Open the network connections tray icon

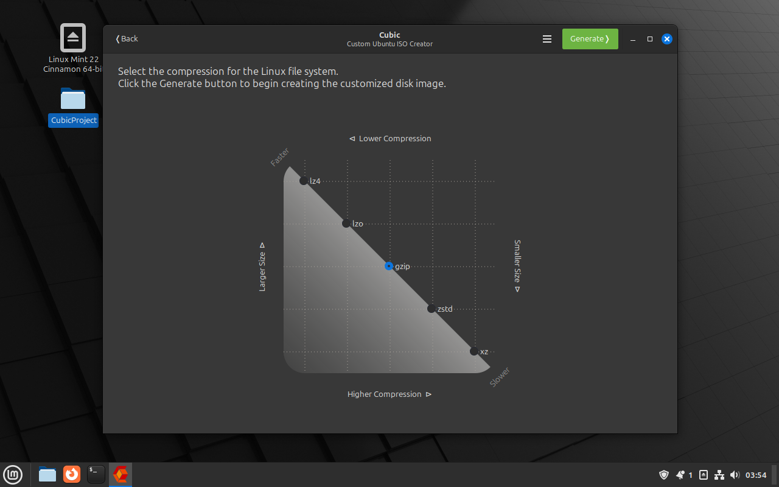point(719,475)
